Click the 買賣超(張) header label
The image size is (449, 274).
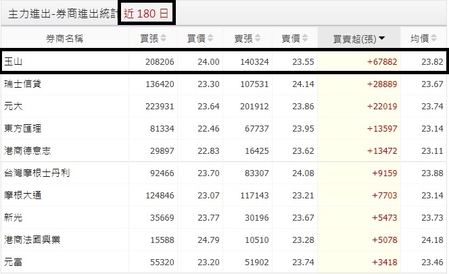355,38
